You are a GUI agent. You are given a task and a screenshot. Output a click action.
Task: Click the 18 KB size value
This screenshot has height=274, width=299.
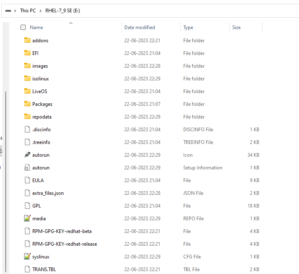(x=253, y=206)
